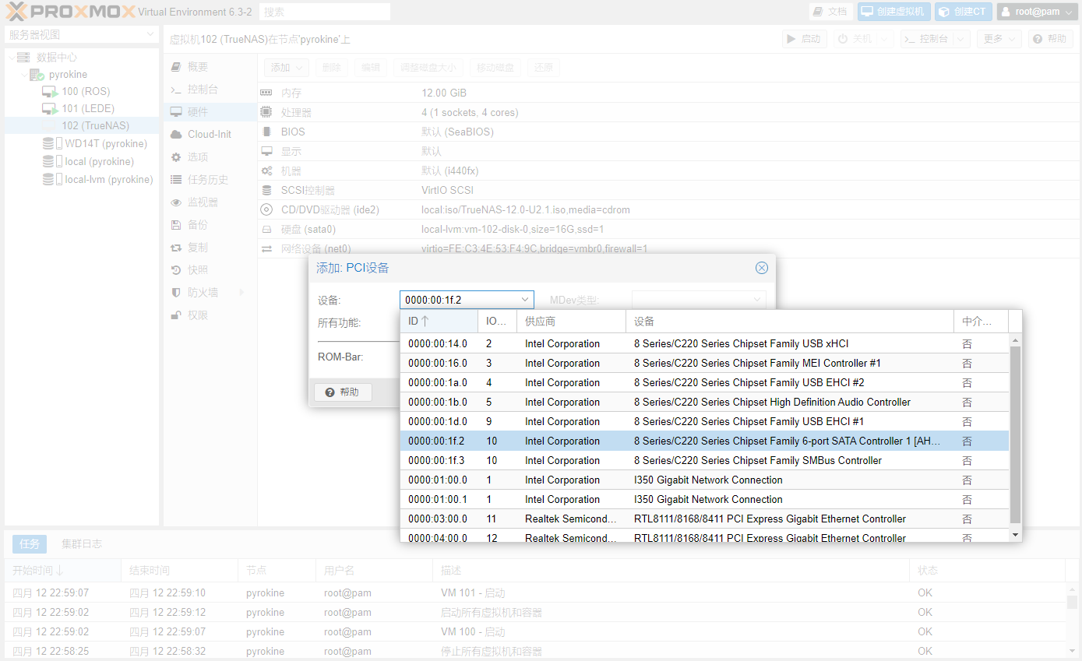Click the 概要 book icon
This screenshot has width=1082, height=661.
click(x=176, y=67)
